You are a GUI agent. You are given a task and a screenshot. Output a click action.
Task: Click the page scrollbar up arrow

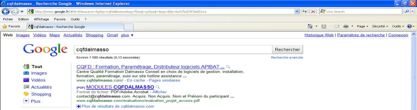(x=414, y=34)
